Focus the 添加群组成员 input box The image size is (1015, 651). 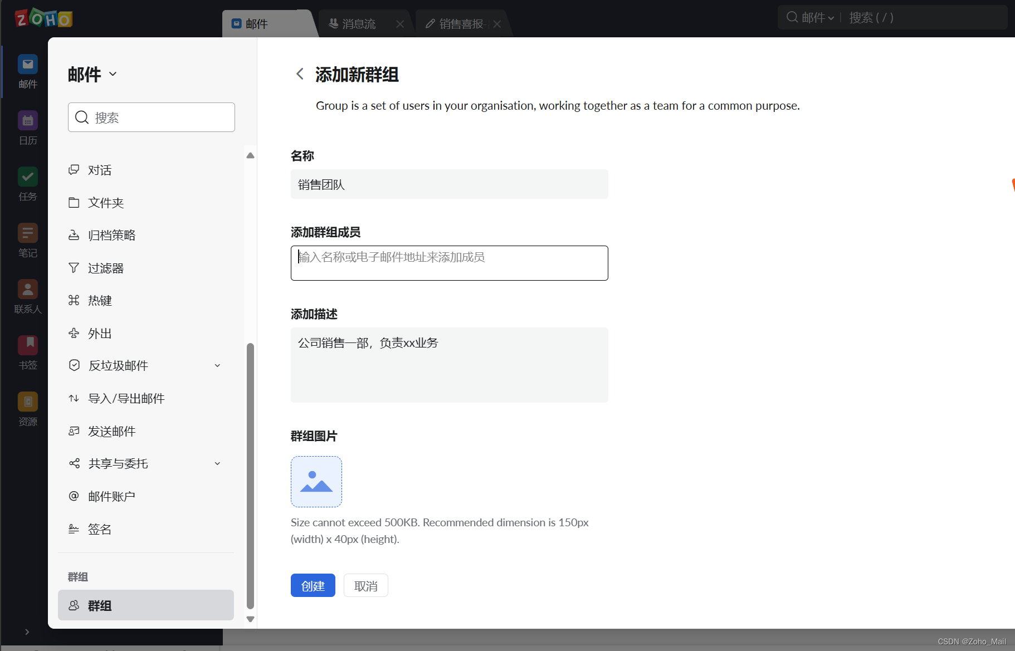click(450, 263)
